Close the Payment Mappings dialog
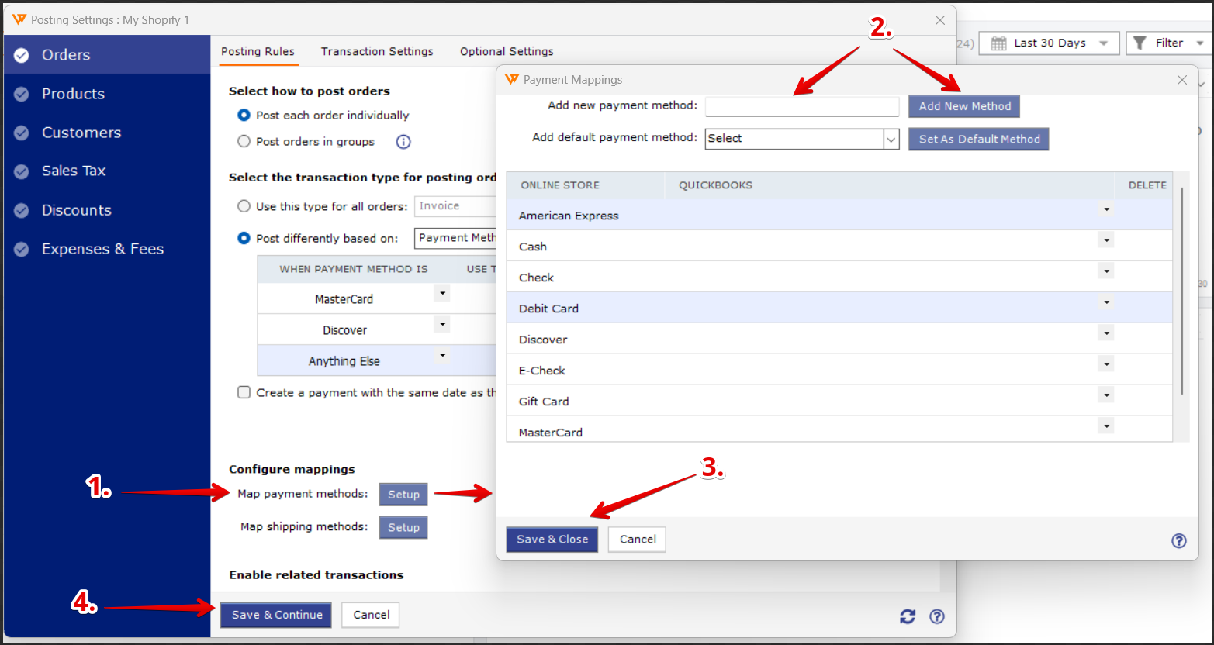Image resolution: width=1214 pixels, height=645 pixels. point(1182,80)
